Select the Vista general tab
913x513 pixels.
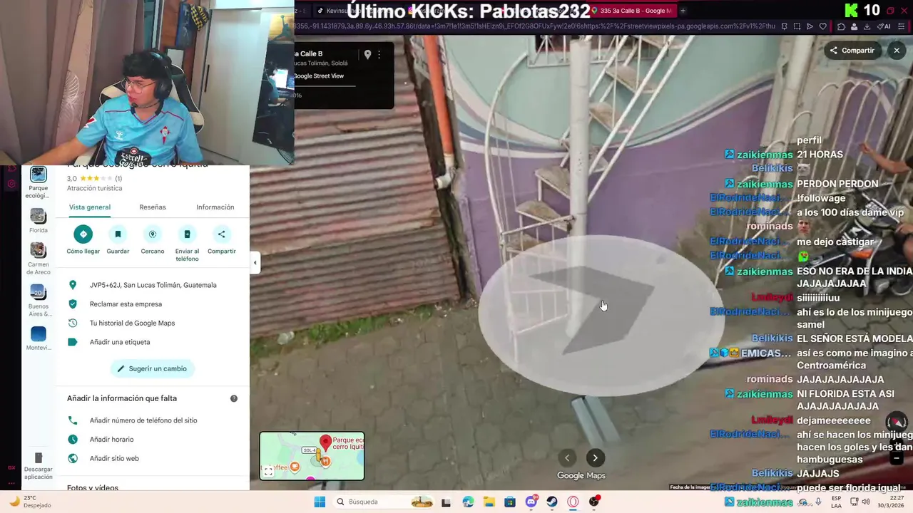click(x=90, y=207)
